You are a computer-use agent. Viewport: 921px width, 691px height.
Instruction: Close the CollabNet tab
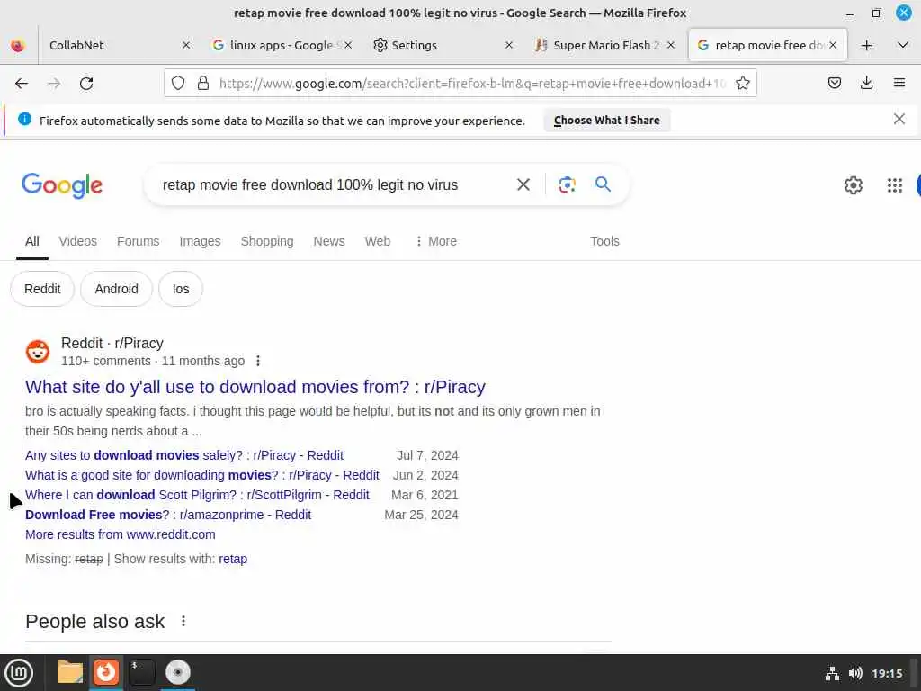(185, 45)
